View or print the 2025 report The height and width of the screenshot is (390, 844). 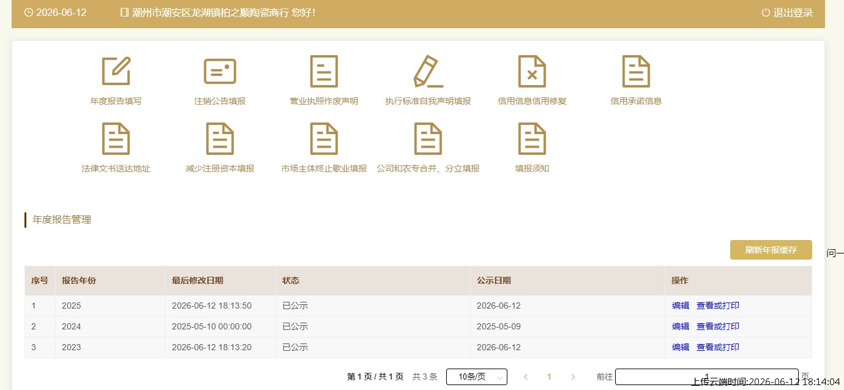click(x=718, y=306)
